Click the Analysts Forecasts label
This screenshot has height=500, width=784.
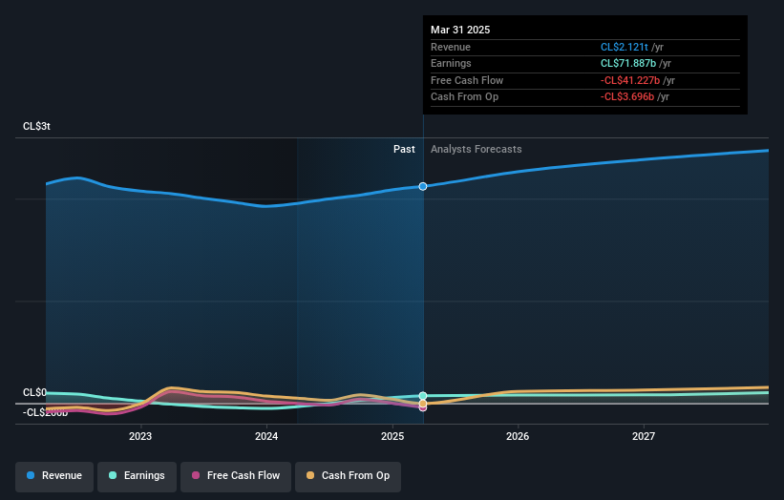tap(476, 150)
